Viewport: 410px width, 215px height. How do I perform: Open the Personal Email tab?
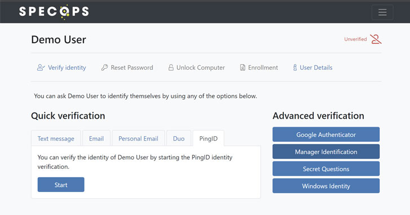pyautogui.click(x=139, y=138)
